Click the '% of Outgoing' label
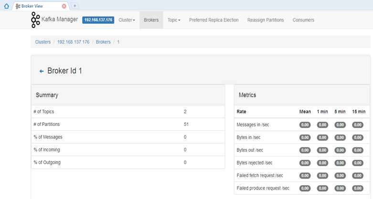373x199 pixels. (47, 162)
